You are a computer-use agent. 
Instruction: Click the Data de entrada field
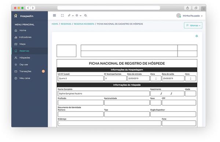pyautogui.click(x=138, y=79)
